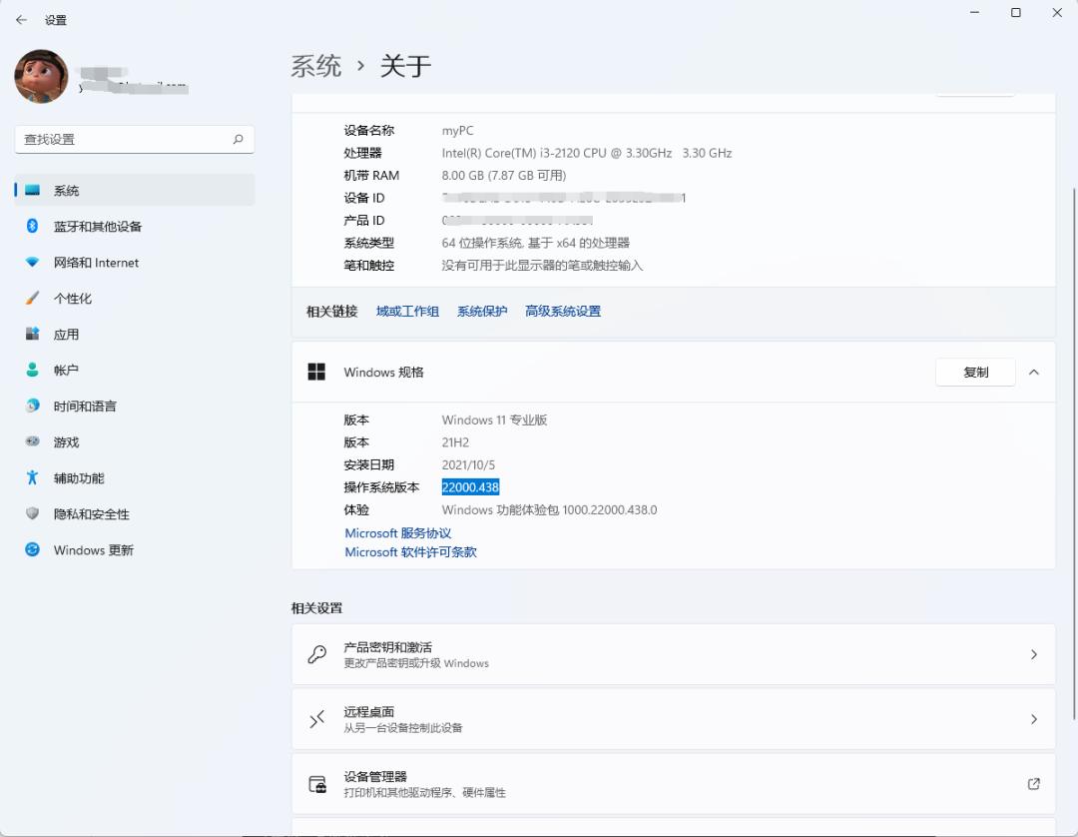The width and height of the screenshot is (1078, 837).
Task: Minimize the 设置 window
Action: [974, 12]
